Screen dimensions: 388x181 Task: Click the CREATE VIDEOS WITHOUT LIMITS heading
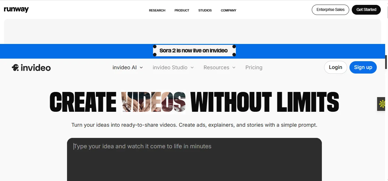tap(194, 102)
